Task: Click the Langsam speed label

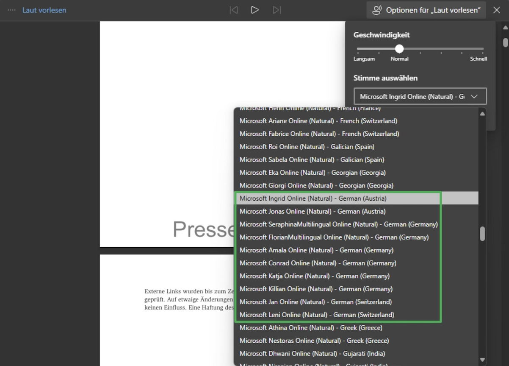Action: 364,59
